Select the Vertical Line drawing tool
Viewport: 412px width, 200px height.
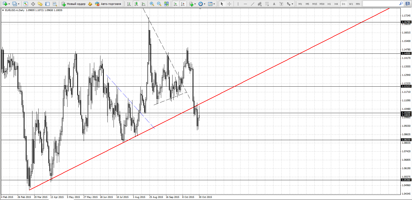click(x=238, y=4)
